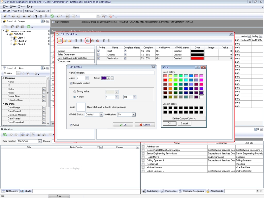Open the Notification dropdown in Edit Status
264x198 pixels.
[134, 115]
